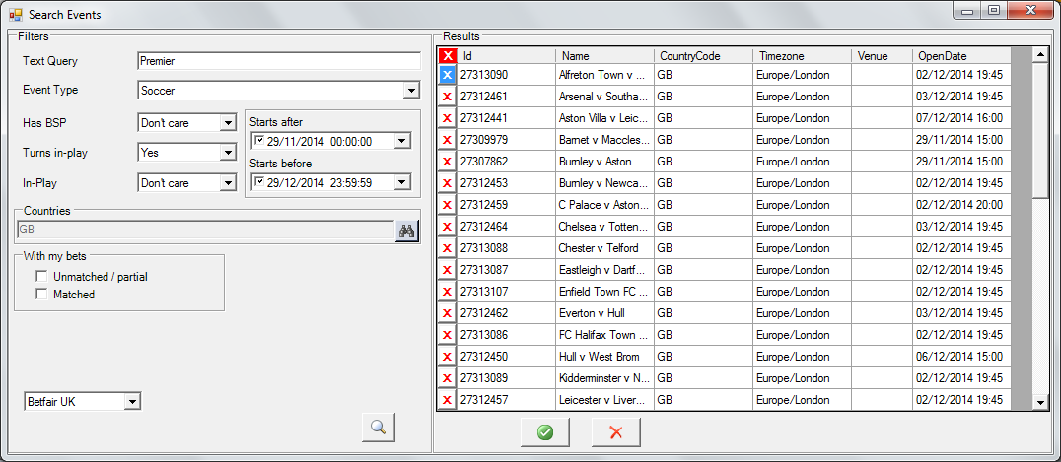
Task: Sort results by Name column header
Action: pos(603,56)
